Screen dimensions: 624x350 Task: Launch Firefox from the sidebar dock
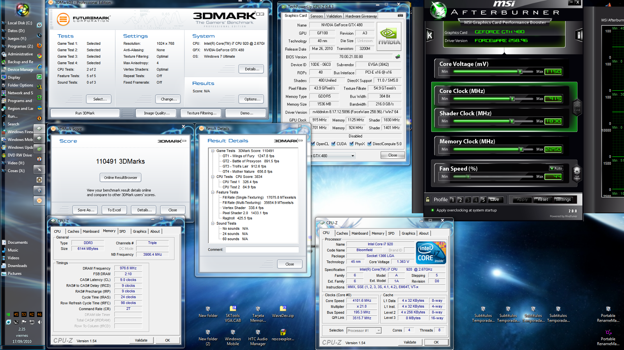(x=39, y=46)
